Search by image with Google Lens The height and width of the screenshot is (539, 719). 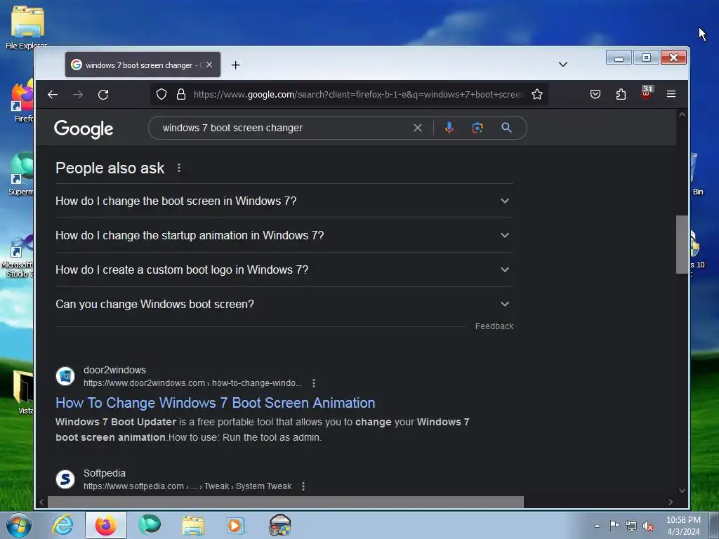coord(477,128)
